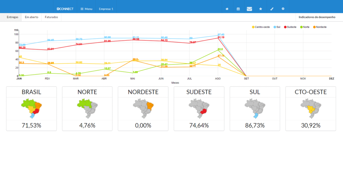343x193 pixels.
Task: Open the settings gear icon
Action: (x=283, y=9)
